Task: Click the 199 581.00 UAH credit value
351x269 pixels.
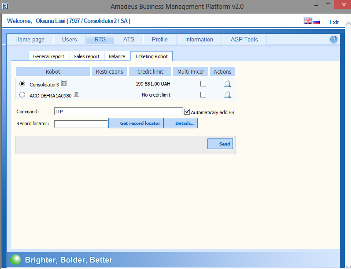Action: (x=153, y=84)
